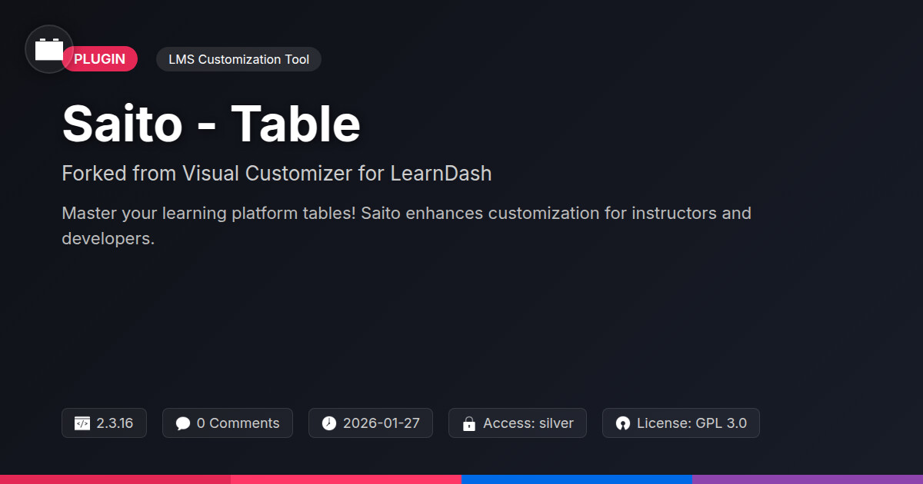
Task: Click the purple bottom bar segment
Action: tap(808, 479)
